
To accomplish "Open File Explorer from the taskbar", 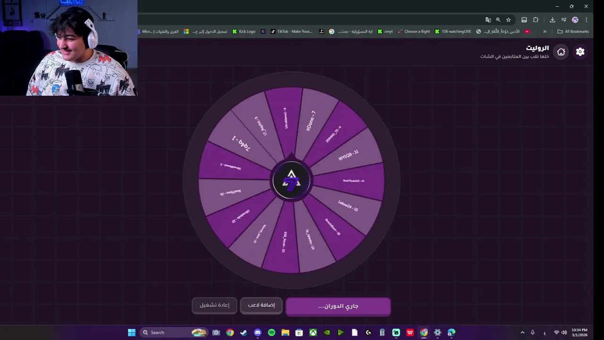I will click(x=285, y=332).
